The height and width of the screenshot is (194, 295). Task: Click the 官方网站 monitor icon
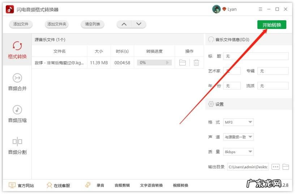pyautogui.click(x=12, y=185)
